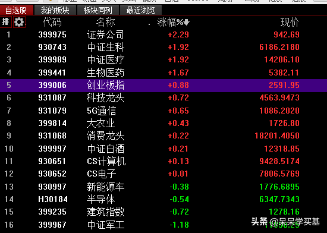Viewport: 327px width, 233px height.
Task: Click the price 6347.7343
Action: tap(279, 200)
